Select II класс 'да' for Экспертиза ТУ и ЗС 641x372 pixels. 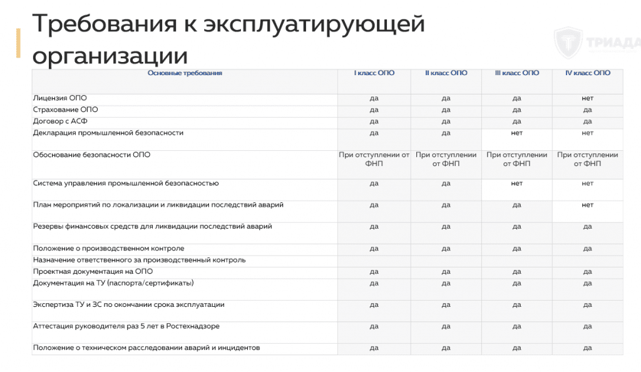click(x=446, y=305)
